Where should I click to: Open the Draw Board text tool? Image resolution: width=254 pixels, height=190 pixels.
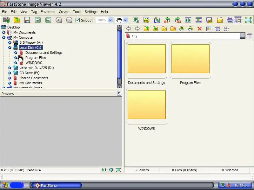[157, 20]
